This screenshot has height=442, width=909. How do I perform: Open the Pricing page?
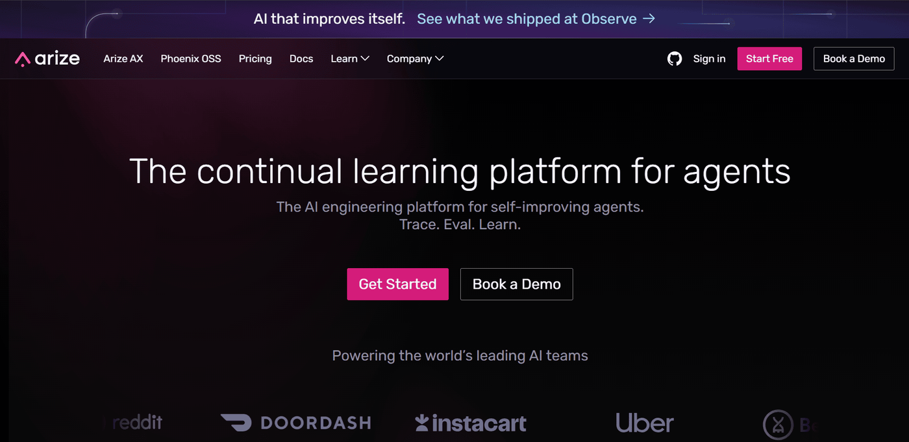tap(255, 58)
